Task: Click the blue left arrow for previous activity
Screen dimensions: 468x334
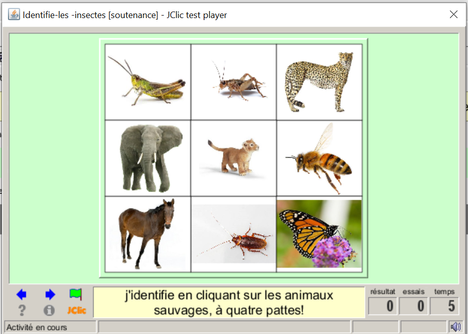Action: (x=22, y=295)
